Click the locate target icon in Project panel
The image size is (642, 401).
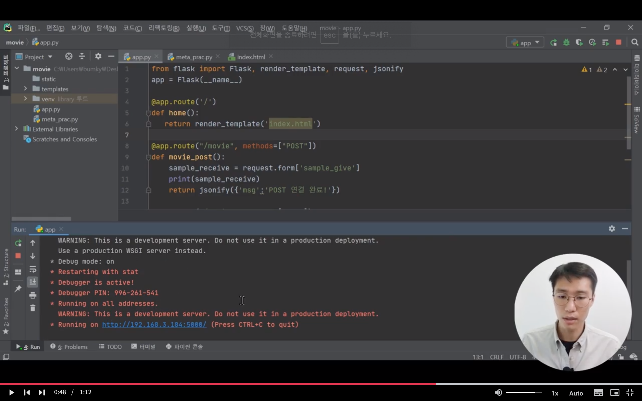pyautogui.click(x=69, y=56)
